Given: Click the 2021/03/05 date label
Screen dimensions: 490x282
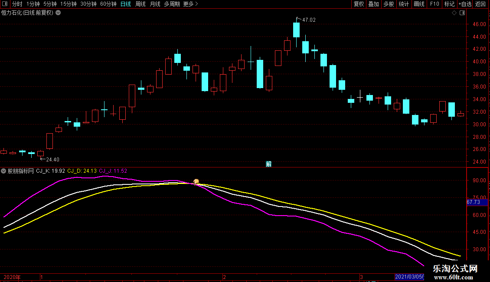Looking at the screenshot, I should click(409, 277).
